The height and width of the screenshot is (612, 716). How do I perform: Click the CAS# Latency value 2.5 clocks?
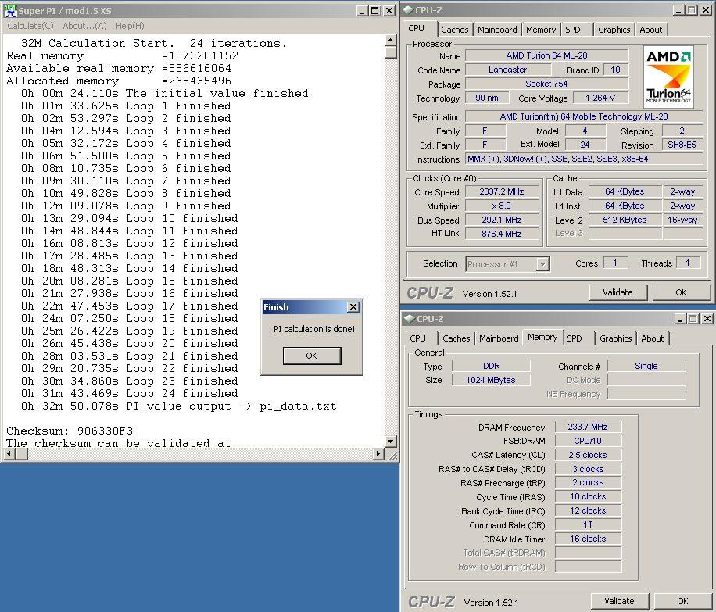point(588,456)
